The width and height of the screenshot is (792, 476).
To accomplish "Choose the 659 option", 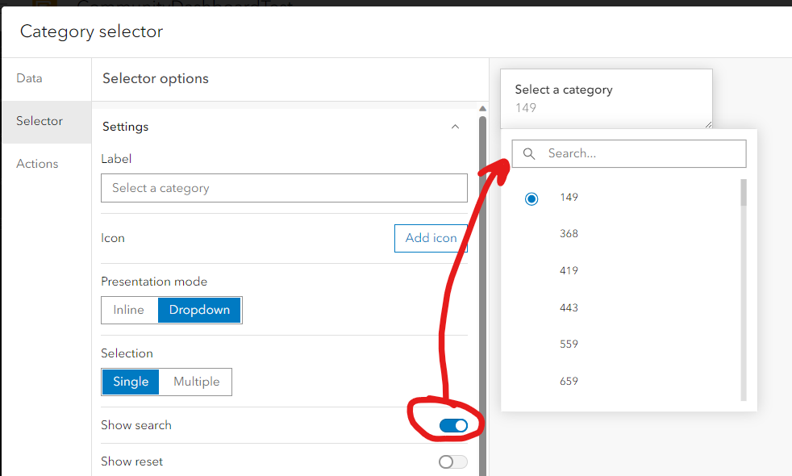I will tap(569, 381).
